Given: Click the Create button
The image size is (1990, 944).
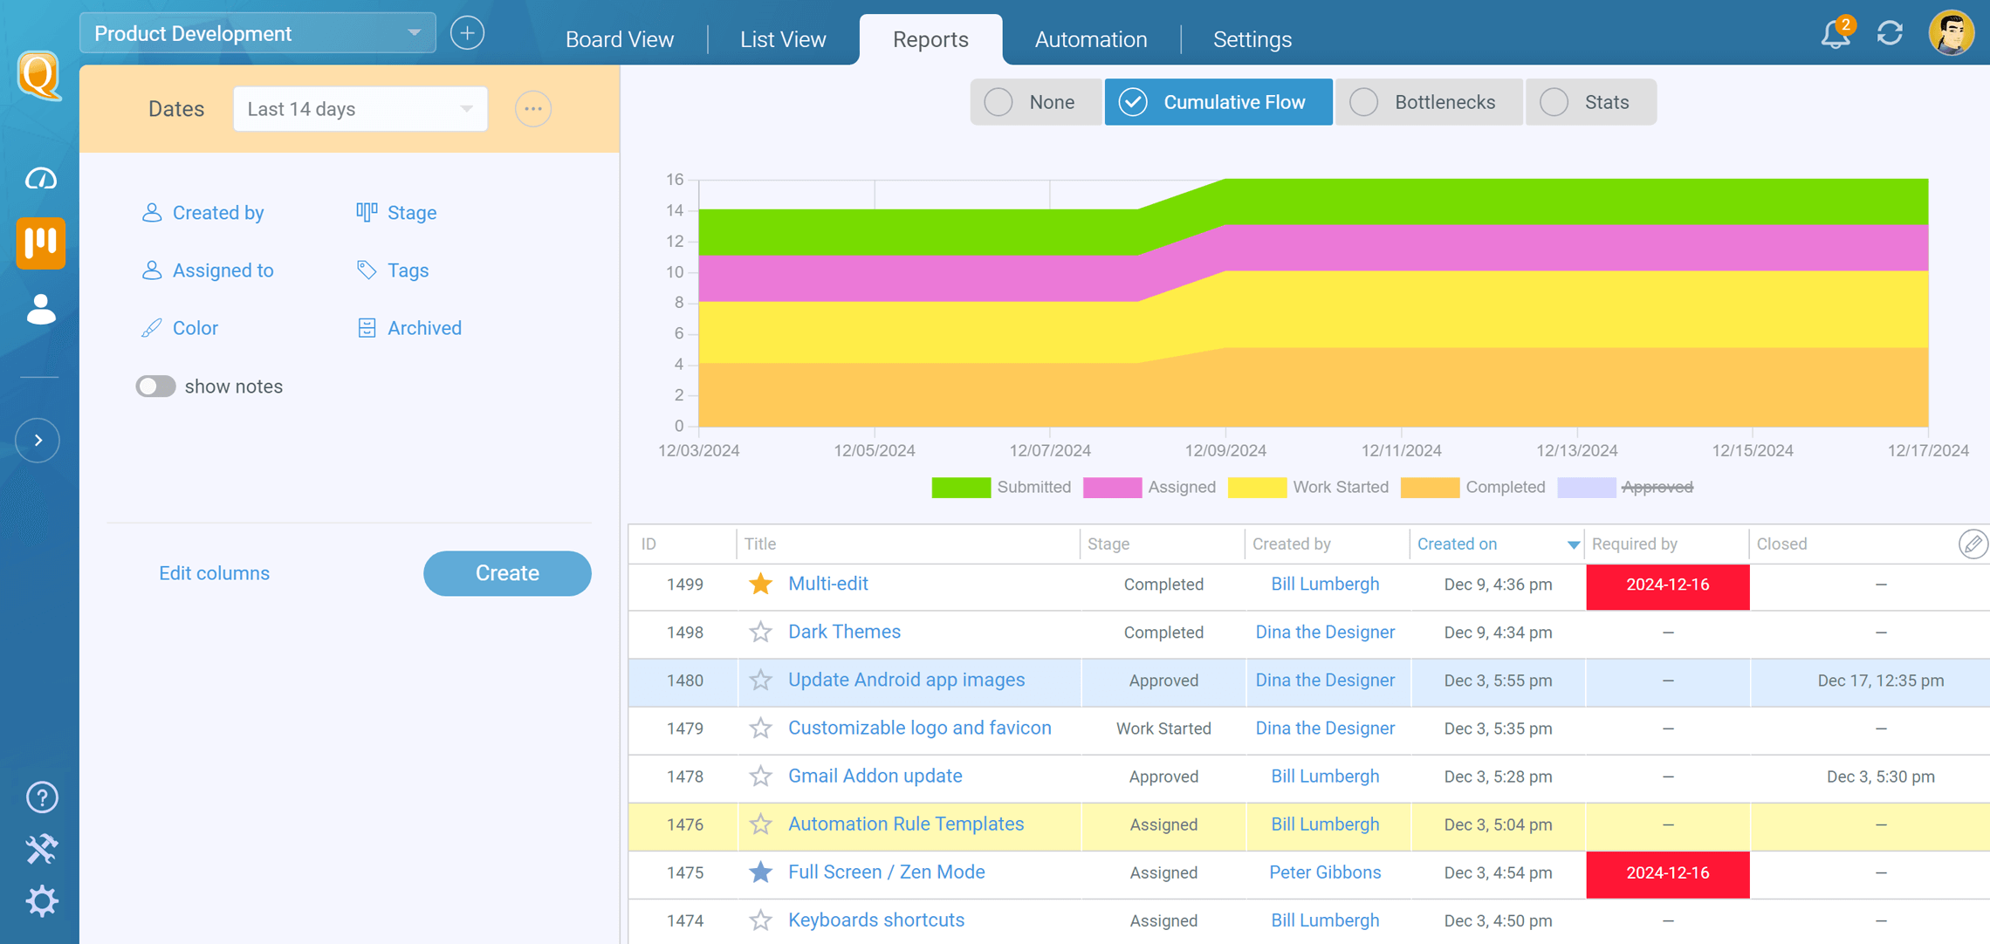Looking at the screenshot, I should point(507,573).
